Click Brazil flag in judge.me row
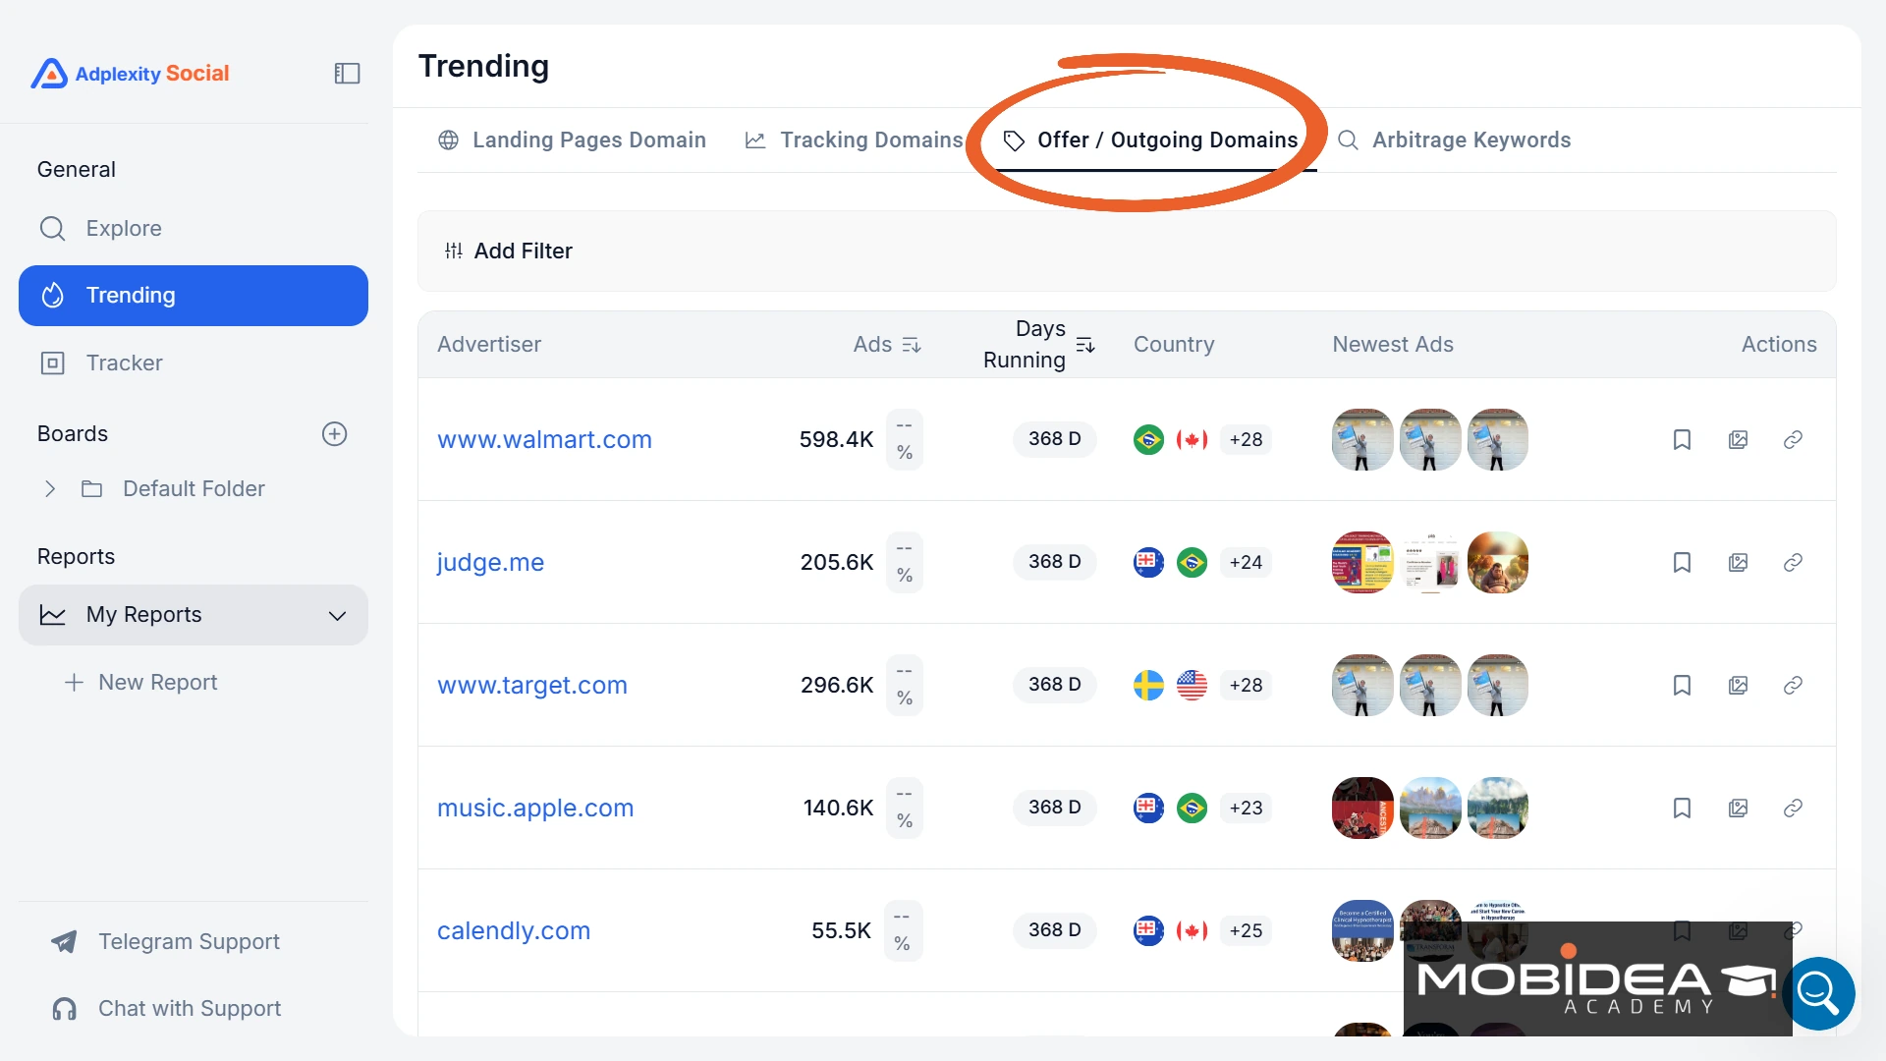The image size is (1886, 1061). (x=1192, y=562)
